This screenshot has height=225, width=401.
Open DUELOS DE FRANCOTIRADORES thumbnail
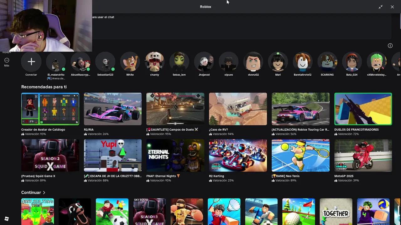[363, 109]
